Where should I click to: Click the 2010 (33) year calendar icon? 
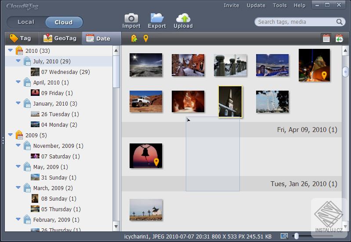19,51
